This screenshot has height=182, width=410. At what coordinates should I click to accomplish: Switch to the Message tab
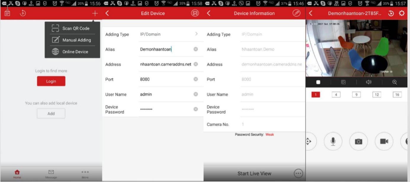51,174
